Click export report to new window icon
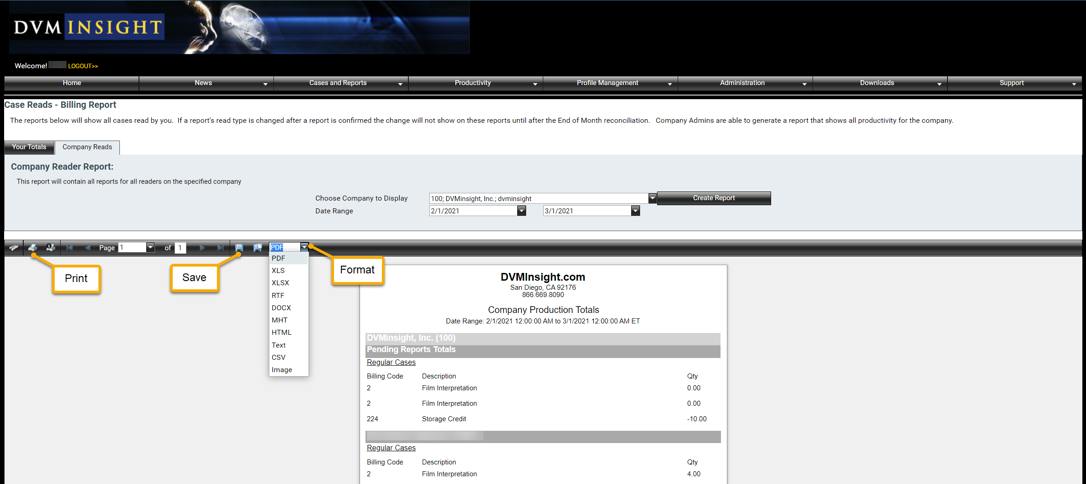Screen dimensions: 1086x484 click(257, 248)
